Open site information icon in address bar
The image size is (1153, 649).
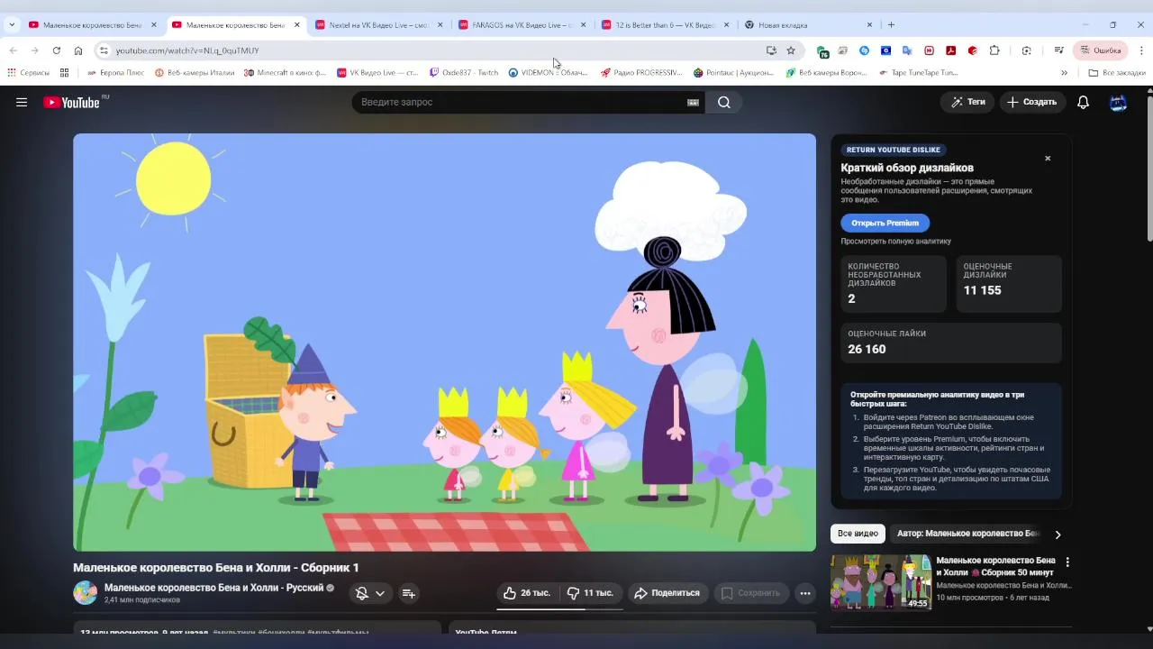click(x=104, y=50)
